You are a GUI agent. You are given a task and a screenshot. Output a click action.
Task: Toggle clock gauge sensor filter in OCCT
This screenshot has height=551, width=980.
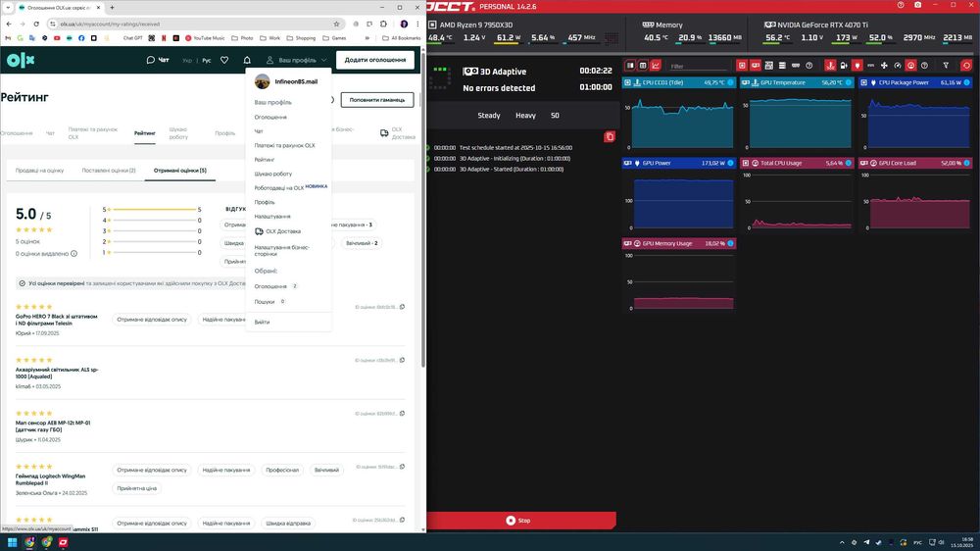click(898, 66)
